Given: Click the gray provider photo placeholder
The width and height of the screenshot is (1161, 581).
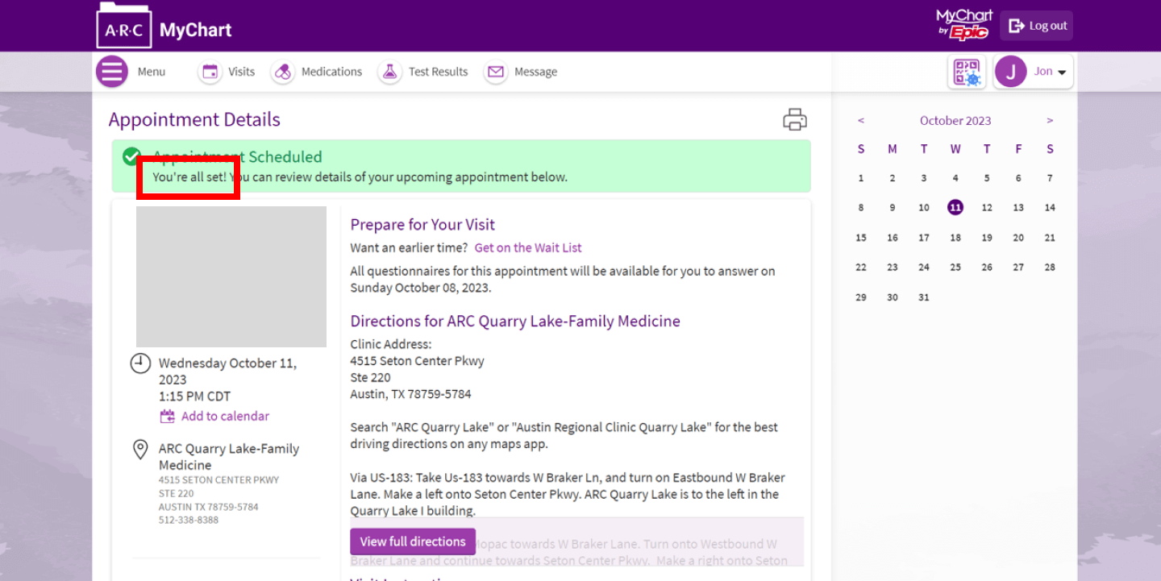Looking at the screenshot, I should [231, 276].
